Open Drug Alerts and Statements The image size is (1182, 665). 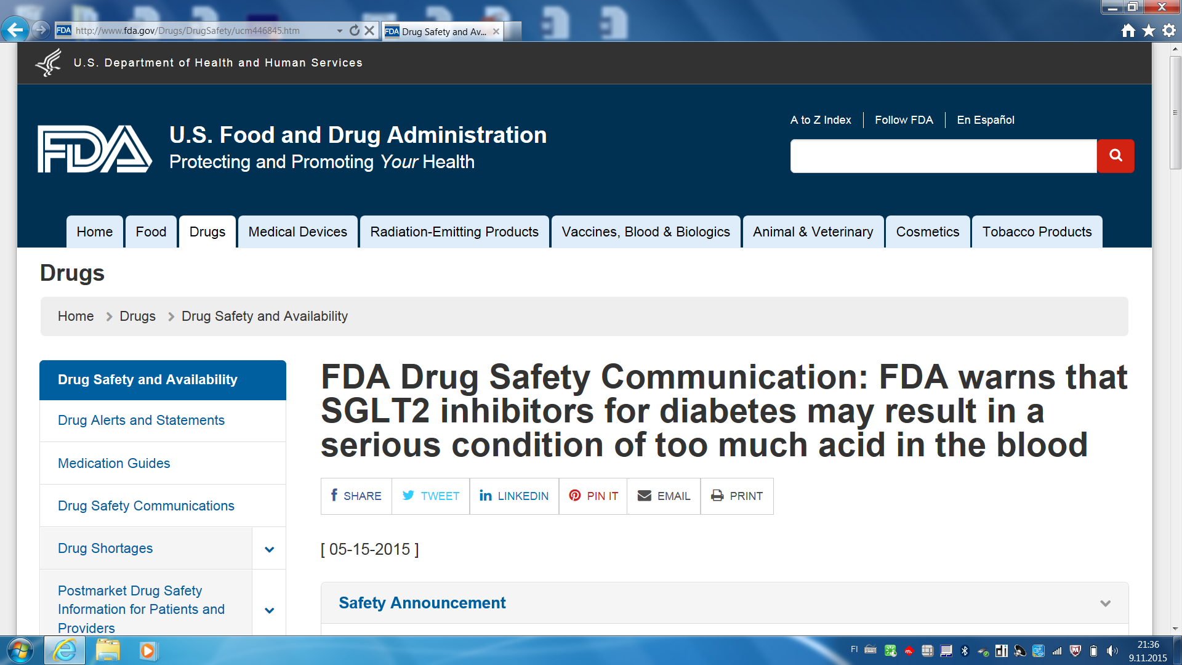pos(141,420)
